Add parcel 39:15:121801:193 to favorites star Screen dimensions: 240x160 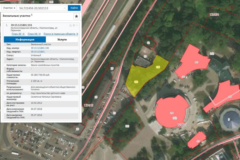74,25
